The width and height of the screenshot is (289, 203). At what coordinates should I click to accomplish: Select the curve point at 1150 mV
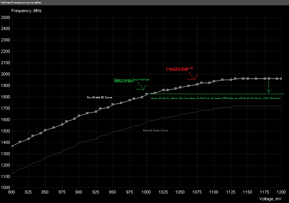248,79
